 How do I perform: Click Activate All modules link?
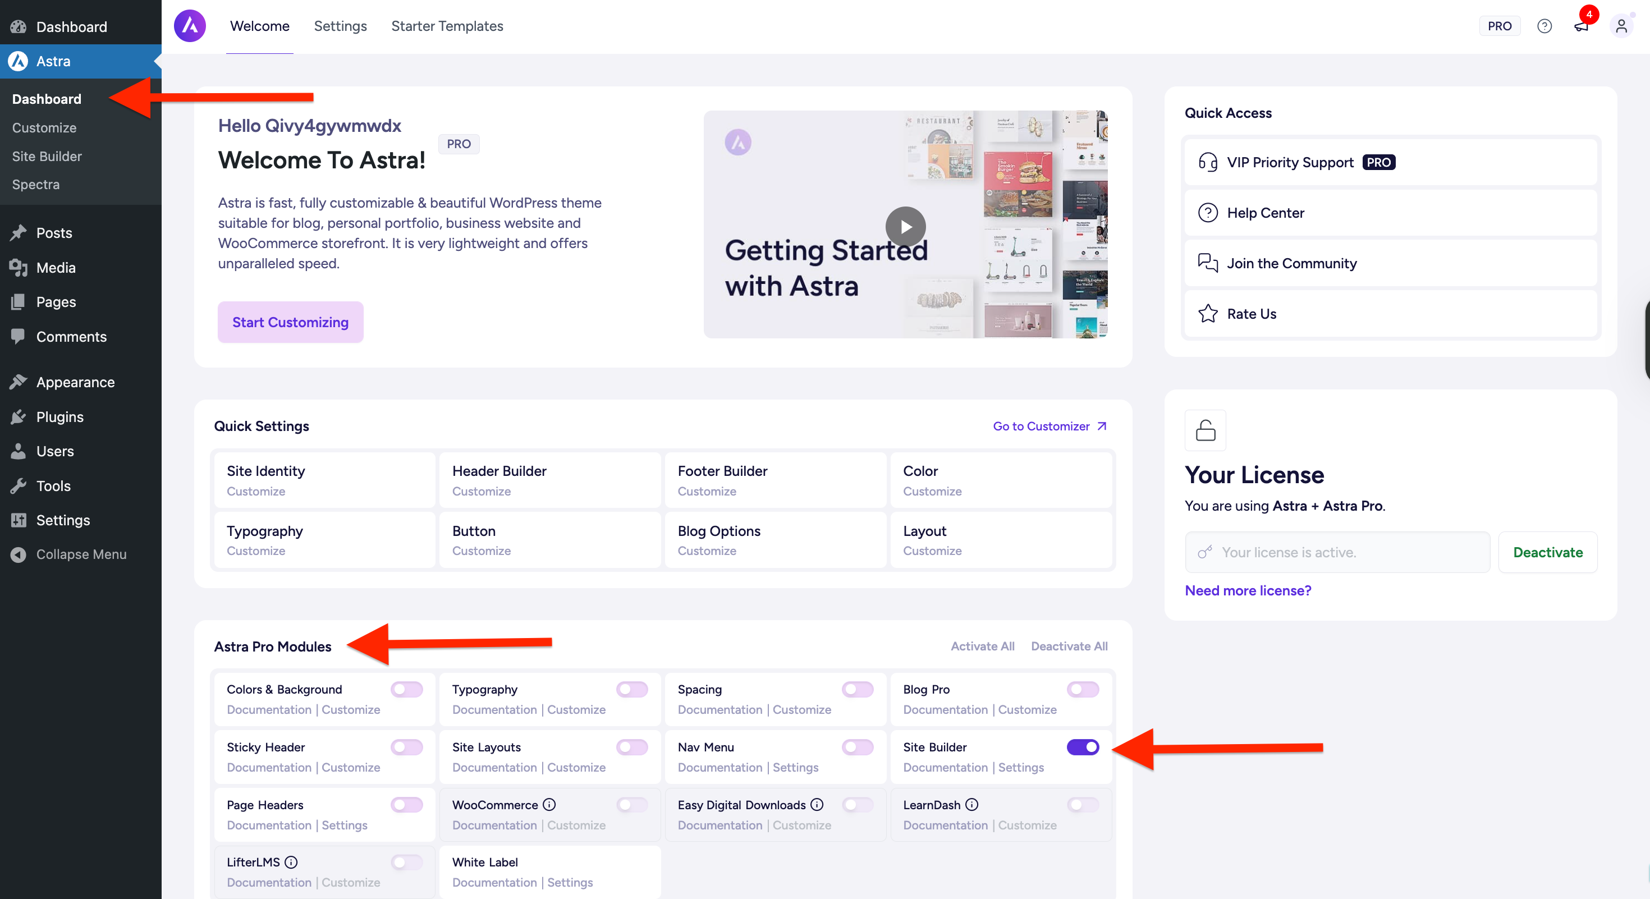[982, 646]
